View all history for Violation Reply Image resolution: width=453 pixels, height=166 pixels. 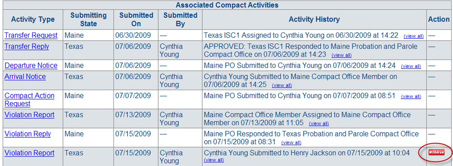coord(291,142)
